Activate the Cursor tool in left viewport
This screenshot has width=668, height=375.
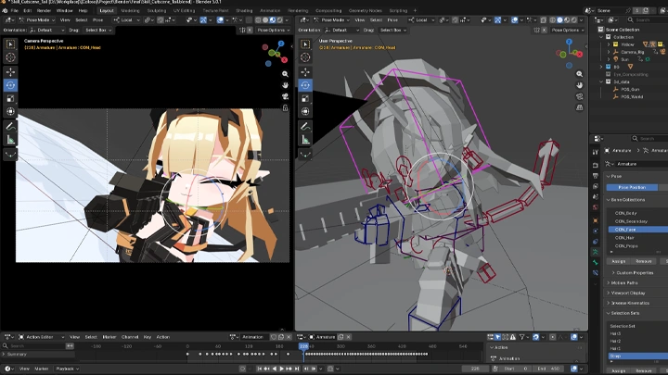(x=10, y=57)
